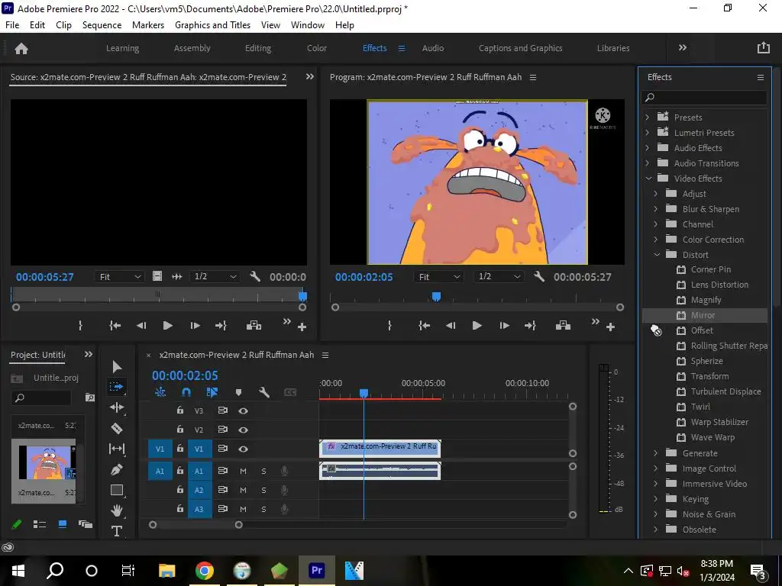
Task: Expand the Presets folder
Action: tap(648, 117)
